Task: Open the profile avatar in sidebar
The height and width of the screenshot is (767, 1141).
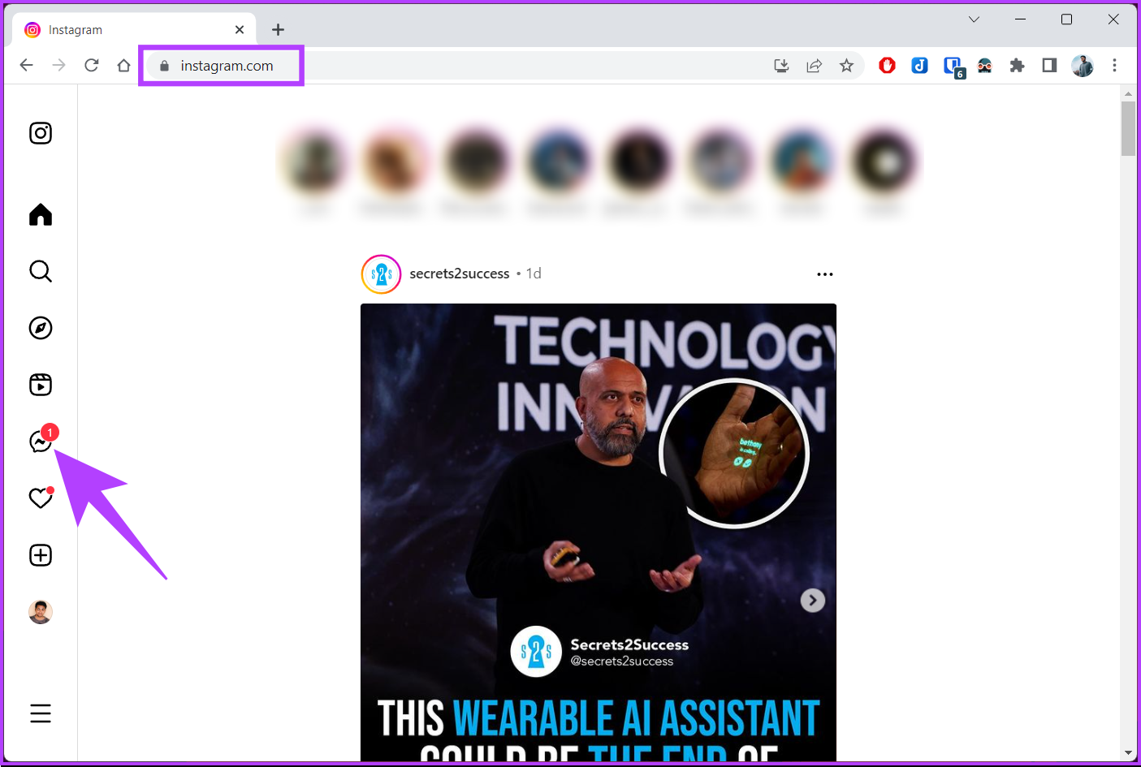Action: pyautogui.click(x=41, y=612)
